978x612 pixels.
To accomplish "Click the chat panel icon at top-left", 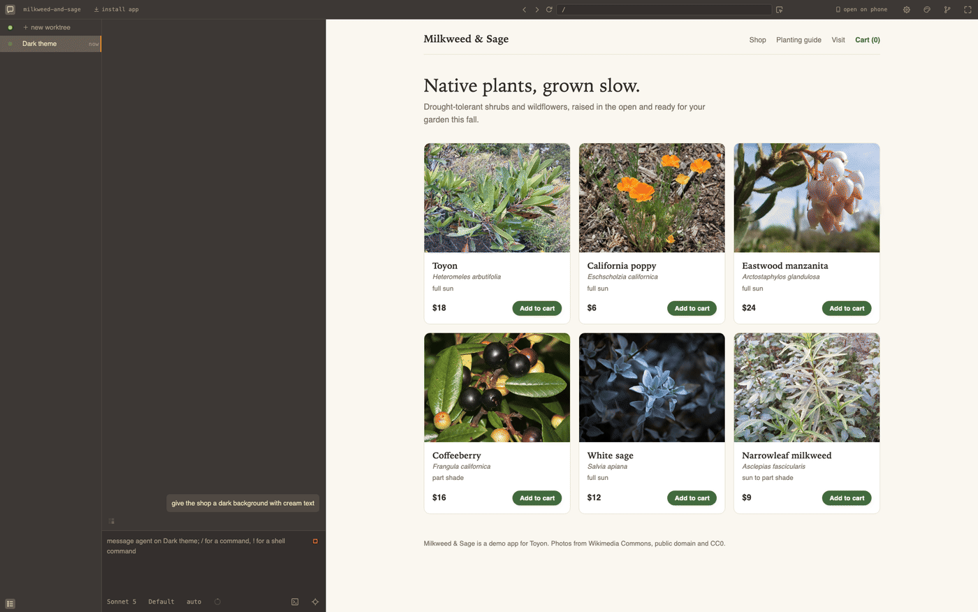I will 10,10.
